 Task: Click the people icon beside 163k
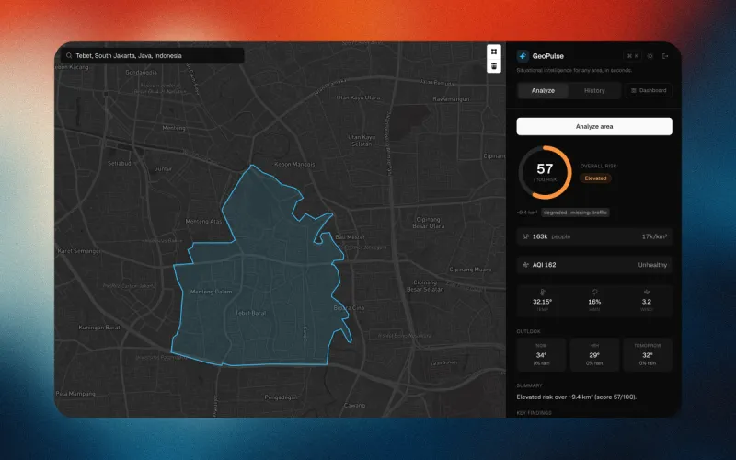525,236
